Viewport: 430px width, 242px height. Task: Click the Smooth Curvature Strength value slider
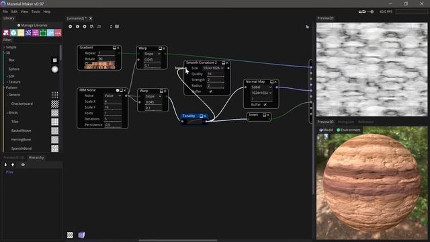pyautogui.click(x=216, y=80)
